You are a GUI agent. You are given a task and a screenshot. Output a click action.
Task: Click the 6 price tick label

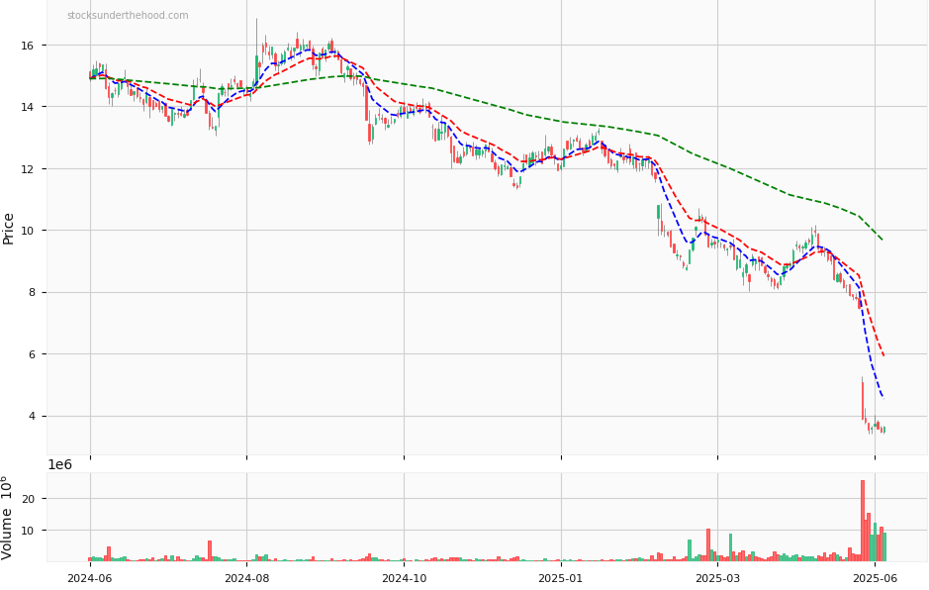pyautogui.click(x=31, y=354)
